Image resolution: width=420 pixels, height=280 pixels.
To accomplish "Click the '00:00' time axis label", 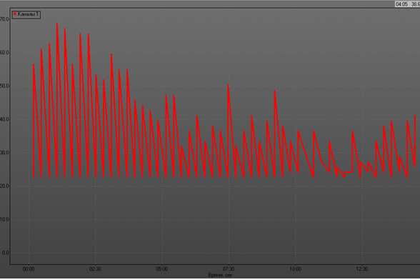I will (x=29, y=269).
